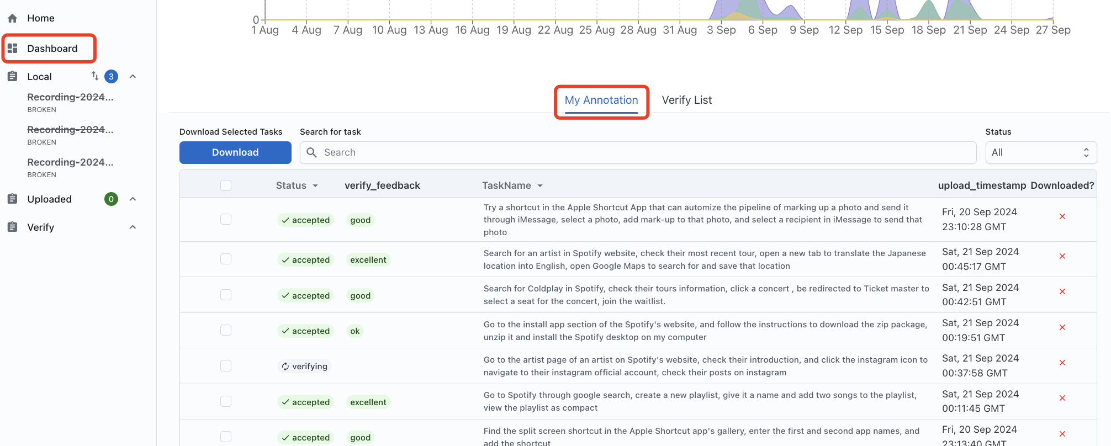Image resolution: width=1111 pixels, height=446 pixels.
Task: Switch to the Verify List tab
Action: point(687,100)
